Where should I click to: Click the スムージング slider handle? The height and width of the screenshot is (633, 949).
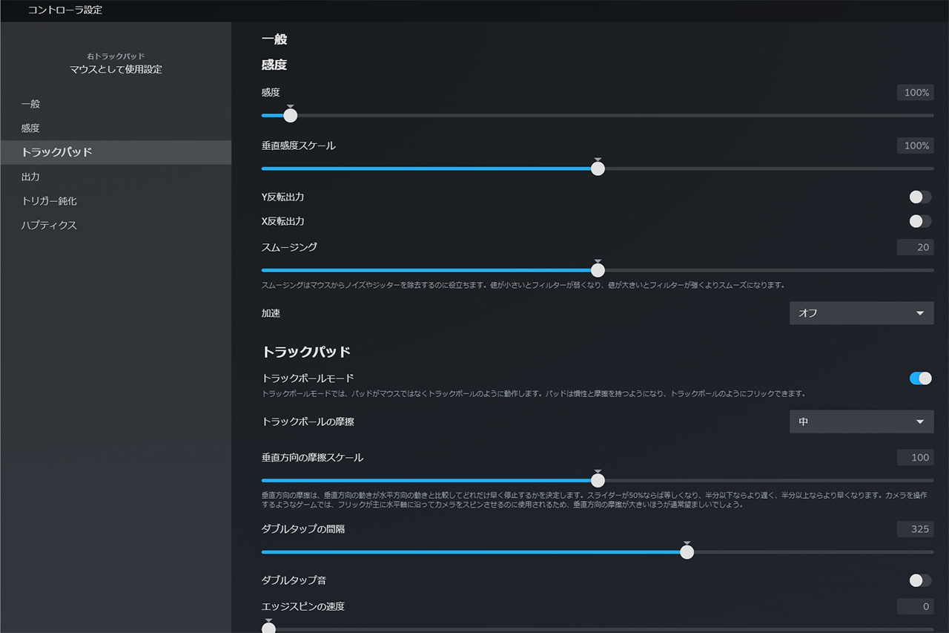point(598,270)
